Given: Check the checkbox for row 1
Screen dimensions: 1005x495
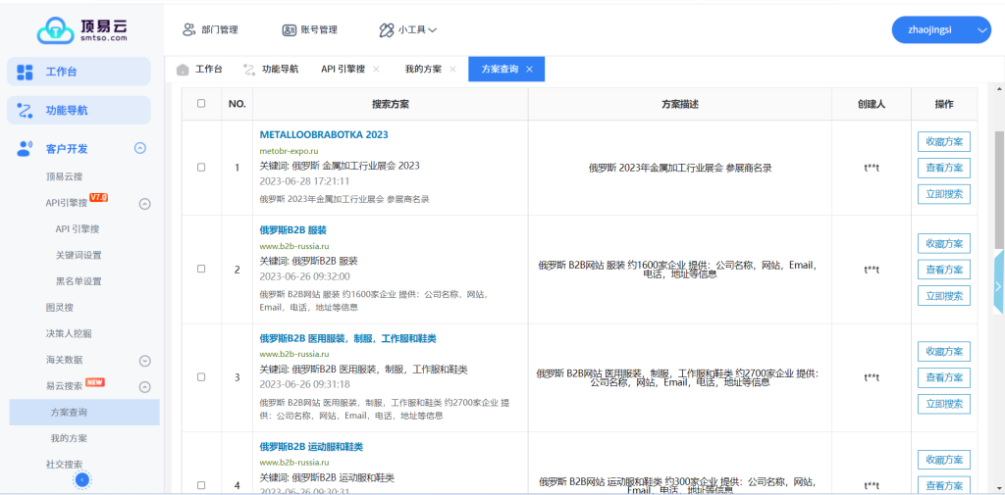Looking at the screenshot, I should click(201, 168).
